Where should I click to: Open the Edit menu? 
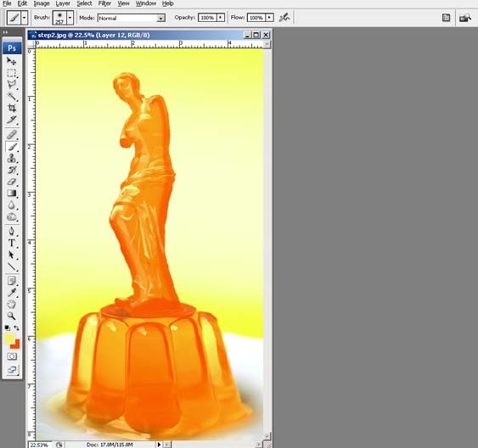click(x=22, y=3)
